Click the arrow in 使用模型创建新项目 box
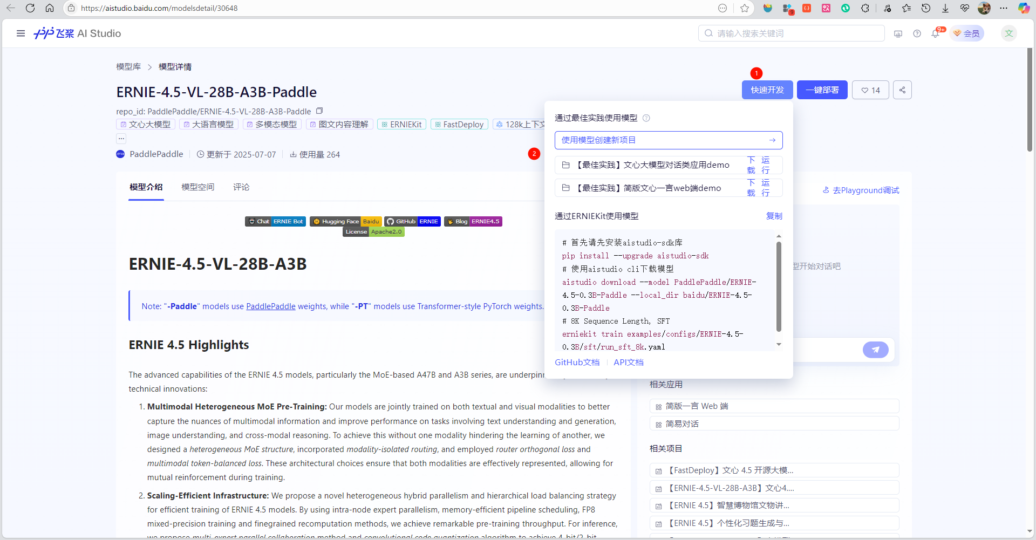Screen dimensions: 1036x540 click(x=772, y=140)
